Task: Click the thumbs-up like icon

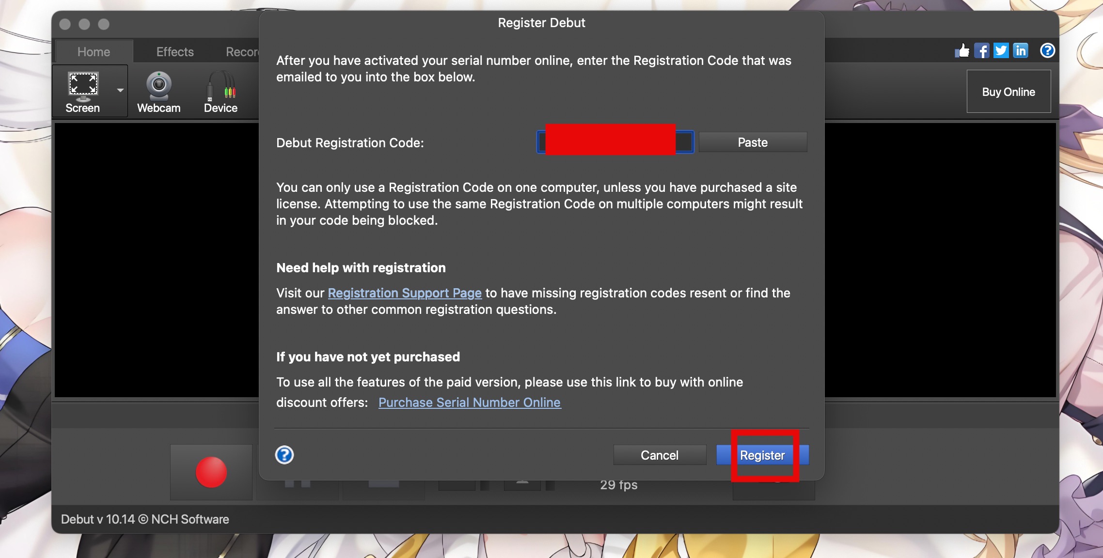Action: (962, 50)
